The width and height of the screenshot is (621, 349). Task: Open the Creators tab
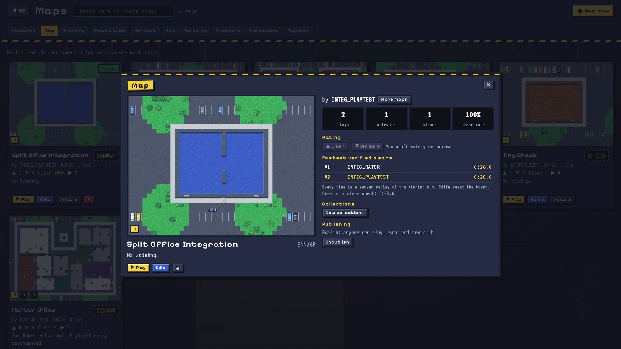pyautogui.click(x=228, y=31)
